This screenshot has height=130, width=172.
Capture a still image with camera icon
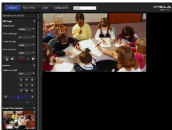click(x=7, y=59)
